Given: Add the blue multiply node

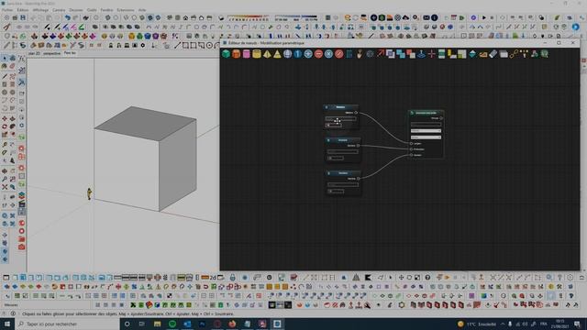Looking at the screenshot, I should 328,54.
